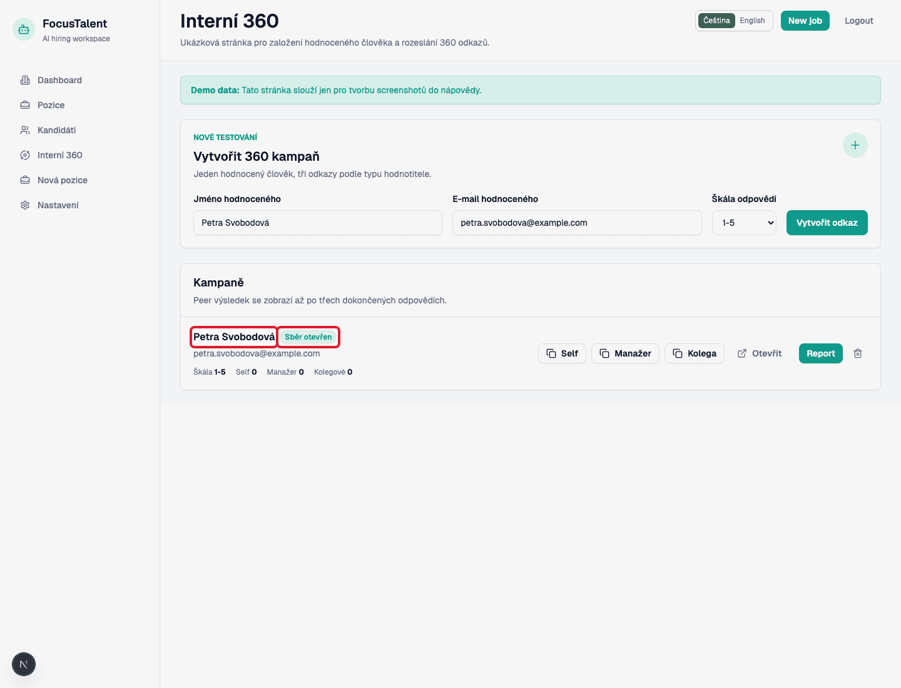Click the Kolegové 0 counter
901x688 pixels.
coord(333,372)
